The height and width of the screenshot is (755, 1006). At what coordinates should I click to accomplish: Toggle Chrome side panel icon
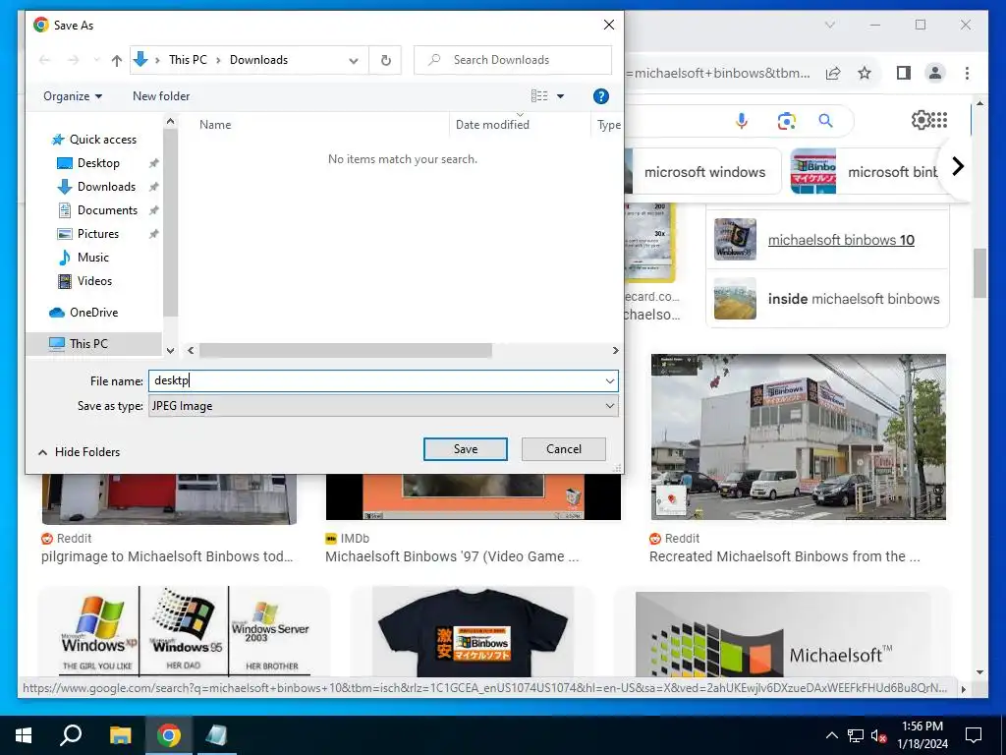point(904,73)
